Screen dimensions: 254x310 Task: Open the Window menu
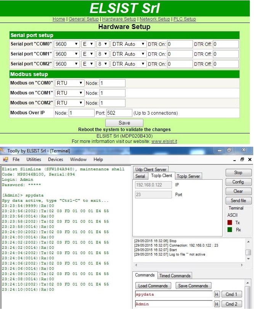pos(78,159)
